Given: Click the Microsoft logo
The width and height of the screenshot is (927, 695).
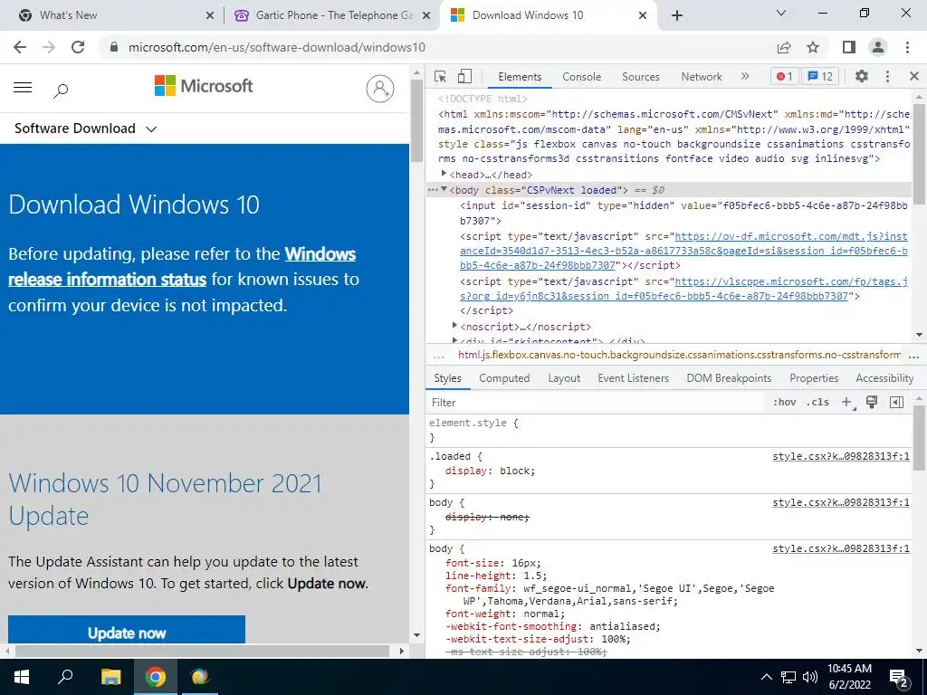Looking at the screenshot, I should click(x=204, y=86).
